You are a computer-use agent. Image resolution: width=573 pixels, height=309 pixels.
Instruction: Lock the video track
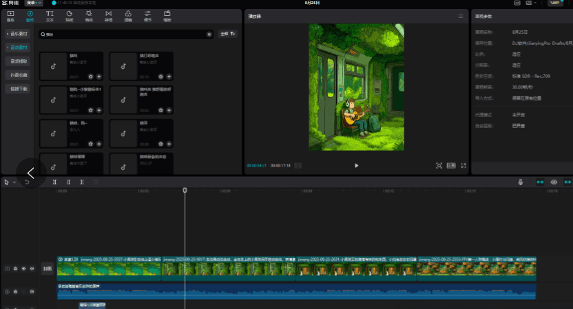(15, 268)
